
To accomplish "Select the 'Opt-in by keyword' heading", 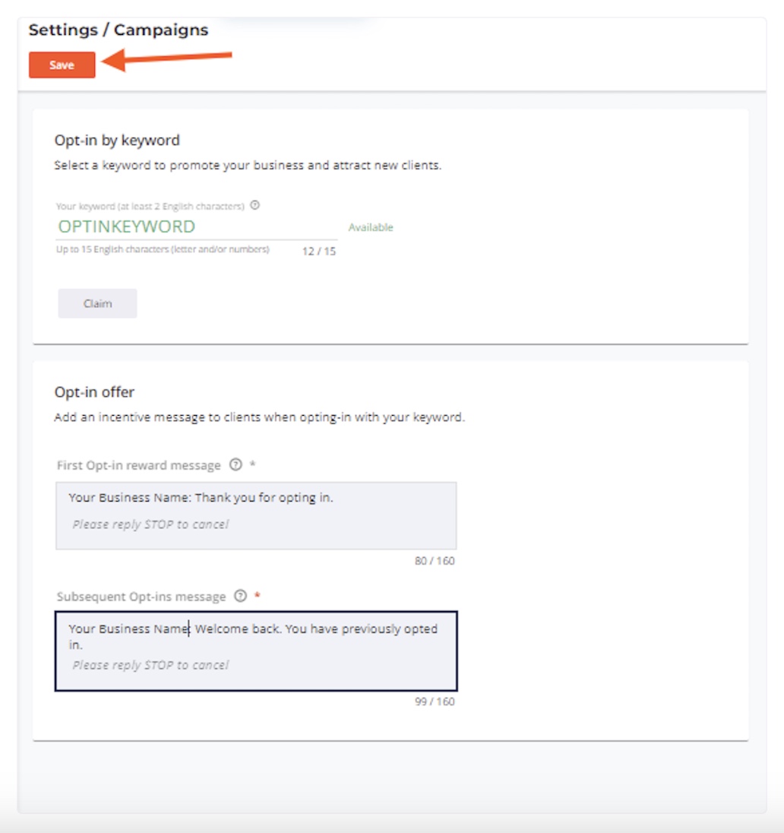I will [x=117, y=141].
